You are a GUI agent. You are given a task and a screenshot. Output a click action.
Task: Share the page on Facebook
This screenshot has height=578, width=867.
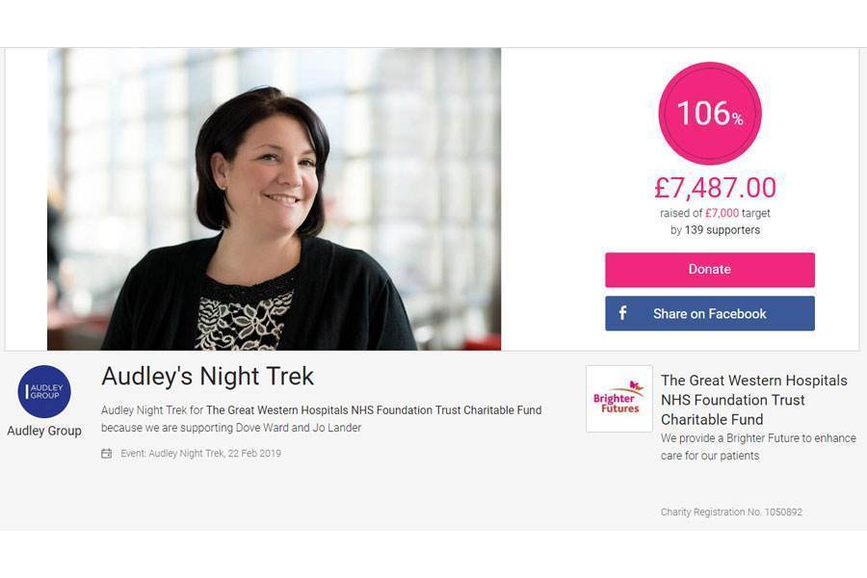(709, 314)
